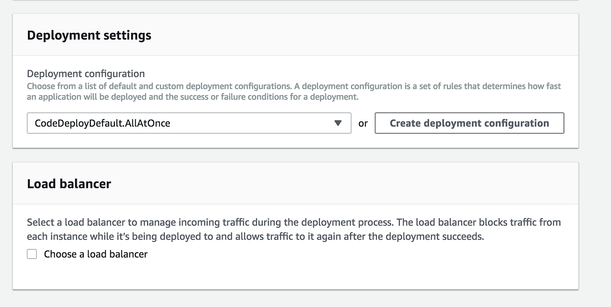Enable the Choose a load balancer checkbox
Image resolution: width=611 pixels, height=307 pixels.
click(x=32, y=254)
